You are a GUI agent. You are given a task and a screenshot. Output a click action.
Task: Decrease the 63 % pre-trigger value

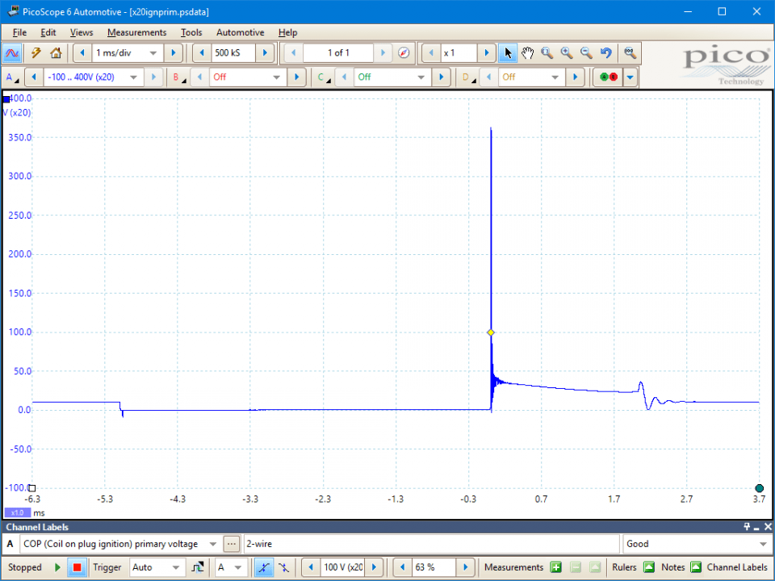coord(402,567)
